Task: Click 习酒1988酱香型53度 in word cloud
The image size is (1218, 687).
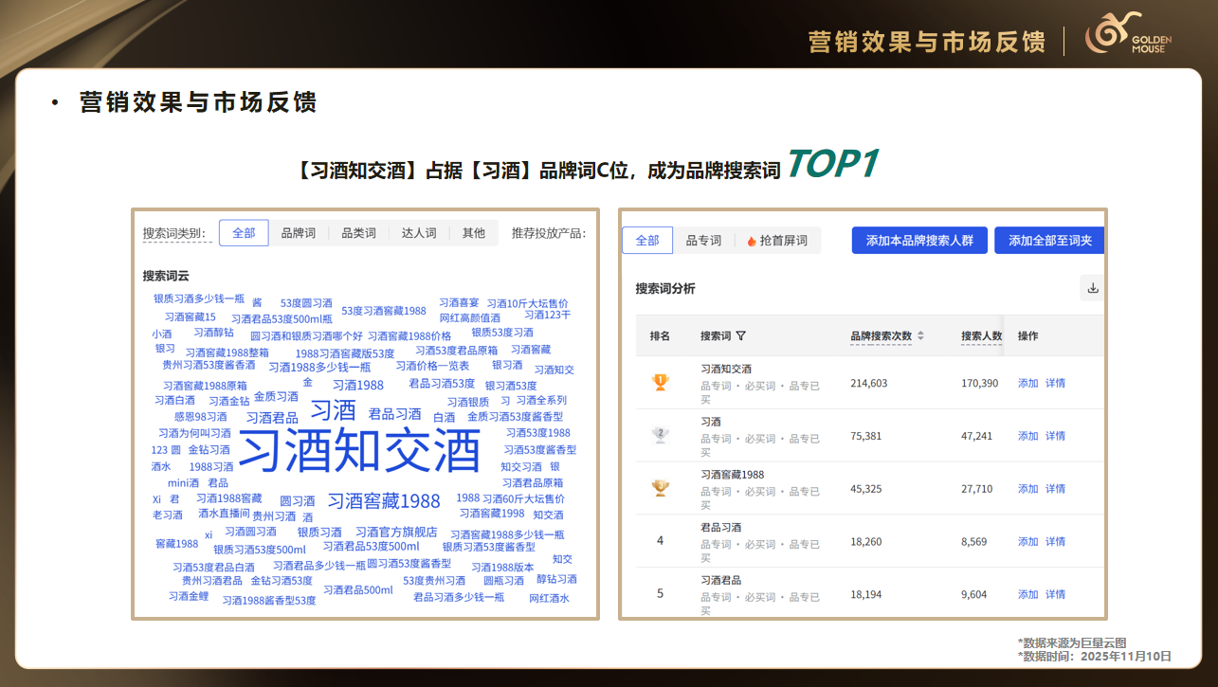Action: [269, 601]
